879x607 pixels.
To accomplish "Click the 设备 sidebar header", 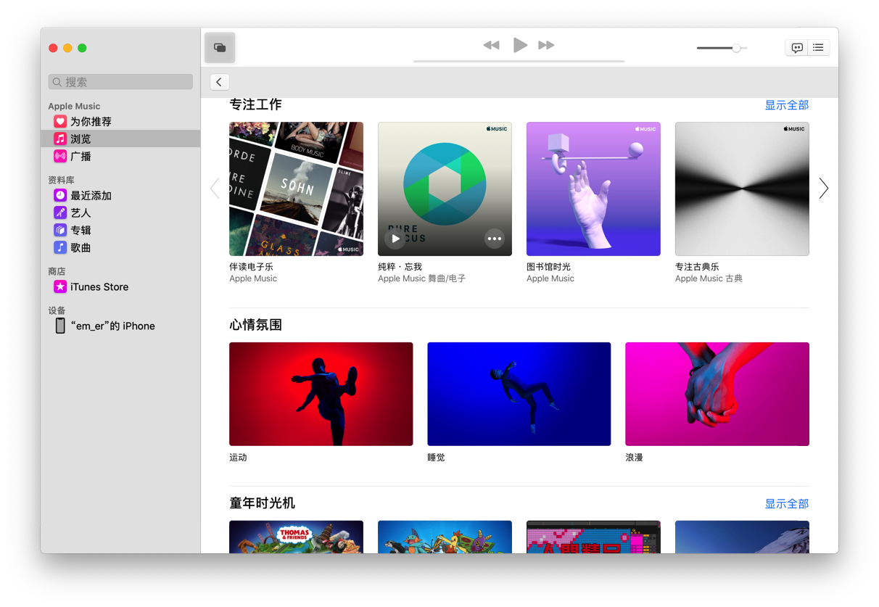I will 57,310.
